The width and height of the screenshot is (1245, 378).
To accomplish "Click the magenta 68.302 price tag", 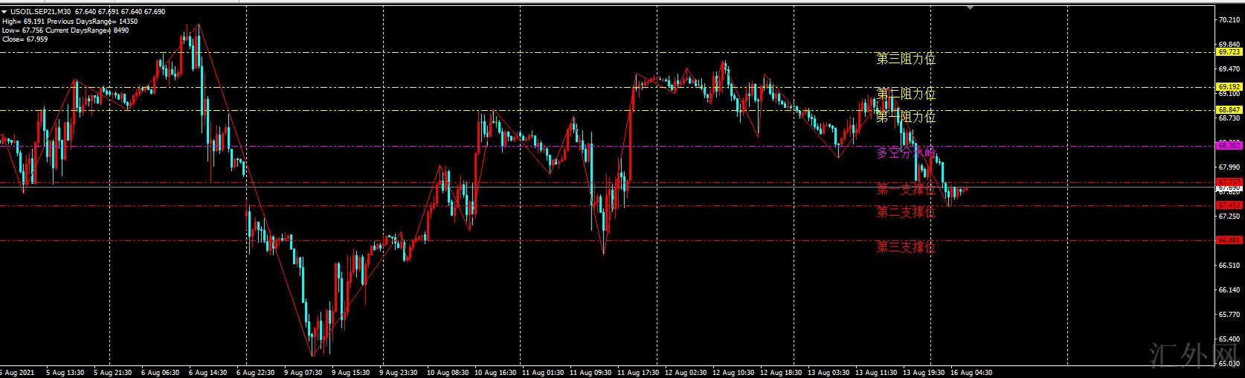I will tap(1228, 146).
